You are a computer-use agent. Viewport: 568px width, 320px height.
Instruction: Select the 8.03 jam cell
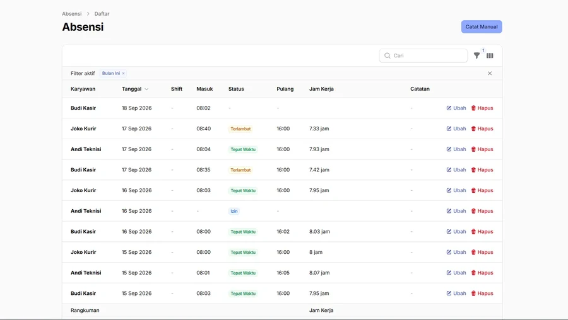(x=319, y=232)
